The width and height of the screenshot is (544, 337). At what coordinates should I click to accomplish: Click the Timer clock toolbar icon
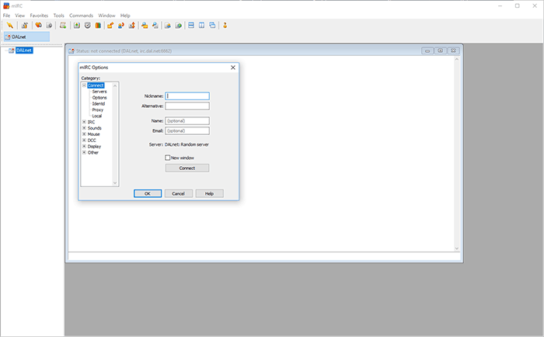click(87, 26)
